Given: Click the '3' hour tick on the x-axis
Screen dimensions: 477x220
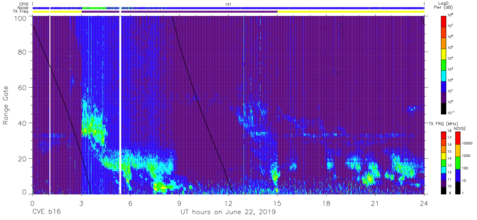Looking at the screenshot, I should pyautogui.click(x=82, y=203).
